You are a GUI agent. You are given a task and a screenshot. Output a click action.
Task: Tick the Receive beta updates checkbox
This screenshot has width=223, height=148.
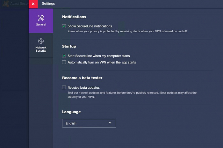[64, 87]
